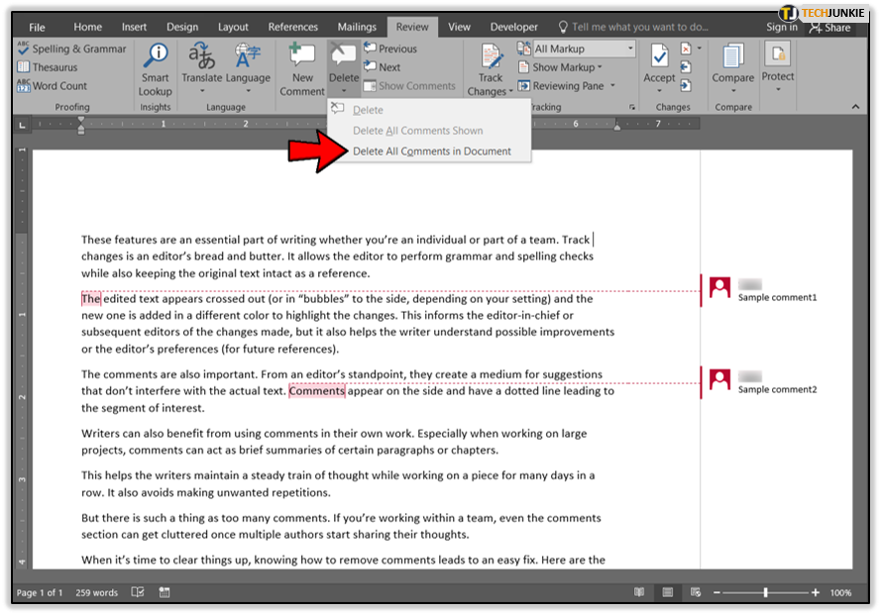Switch to the Insert tab
The image size is (881, 615).
click(x=134, y=27)
